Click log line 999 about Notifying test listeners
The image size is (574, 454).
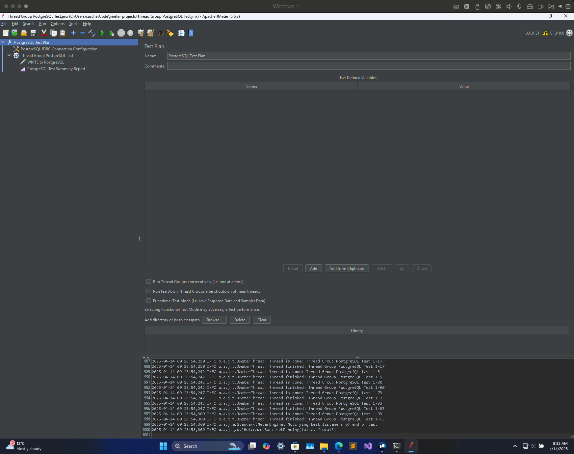(x=265, y=424)
